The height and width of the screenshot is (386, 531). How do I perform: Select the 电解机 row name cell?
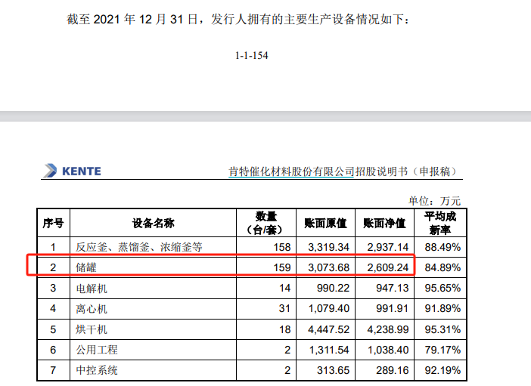click(92, 288)
